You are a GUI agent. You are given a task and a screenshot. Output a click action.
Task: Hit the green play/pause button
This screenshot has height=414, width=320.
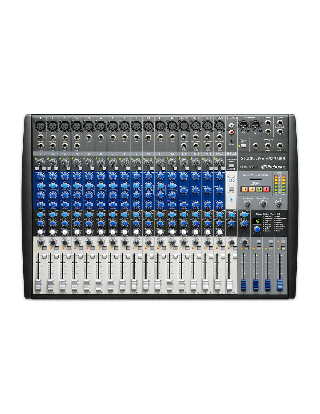click(259, 189)
